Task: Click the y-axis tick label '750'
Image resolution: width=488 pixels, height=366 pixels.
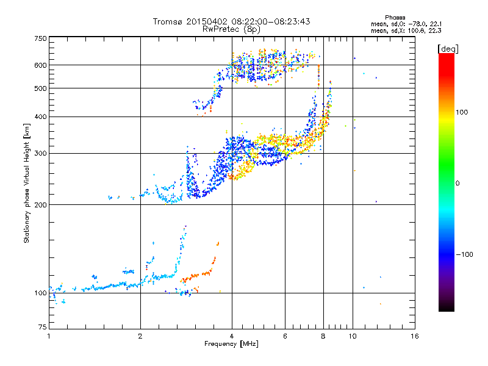Action: pos(41,38)
